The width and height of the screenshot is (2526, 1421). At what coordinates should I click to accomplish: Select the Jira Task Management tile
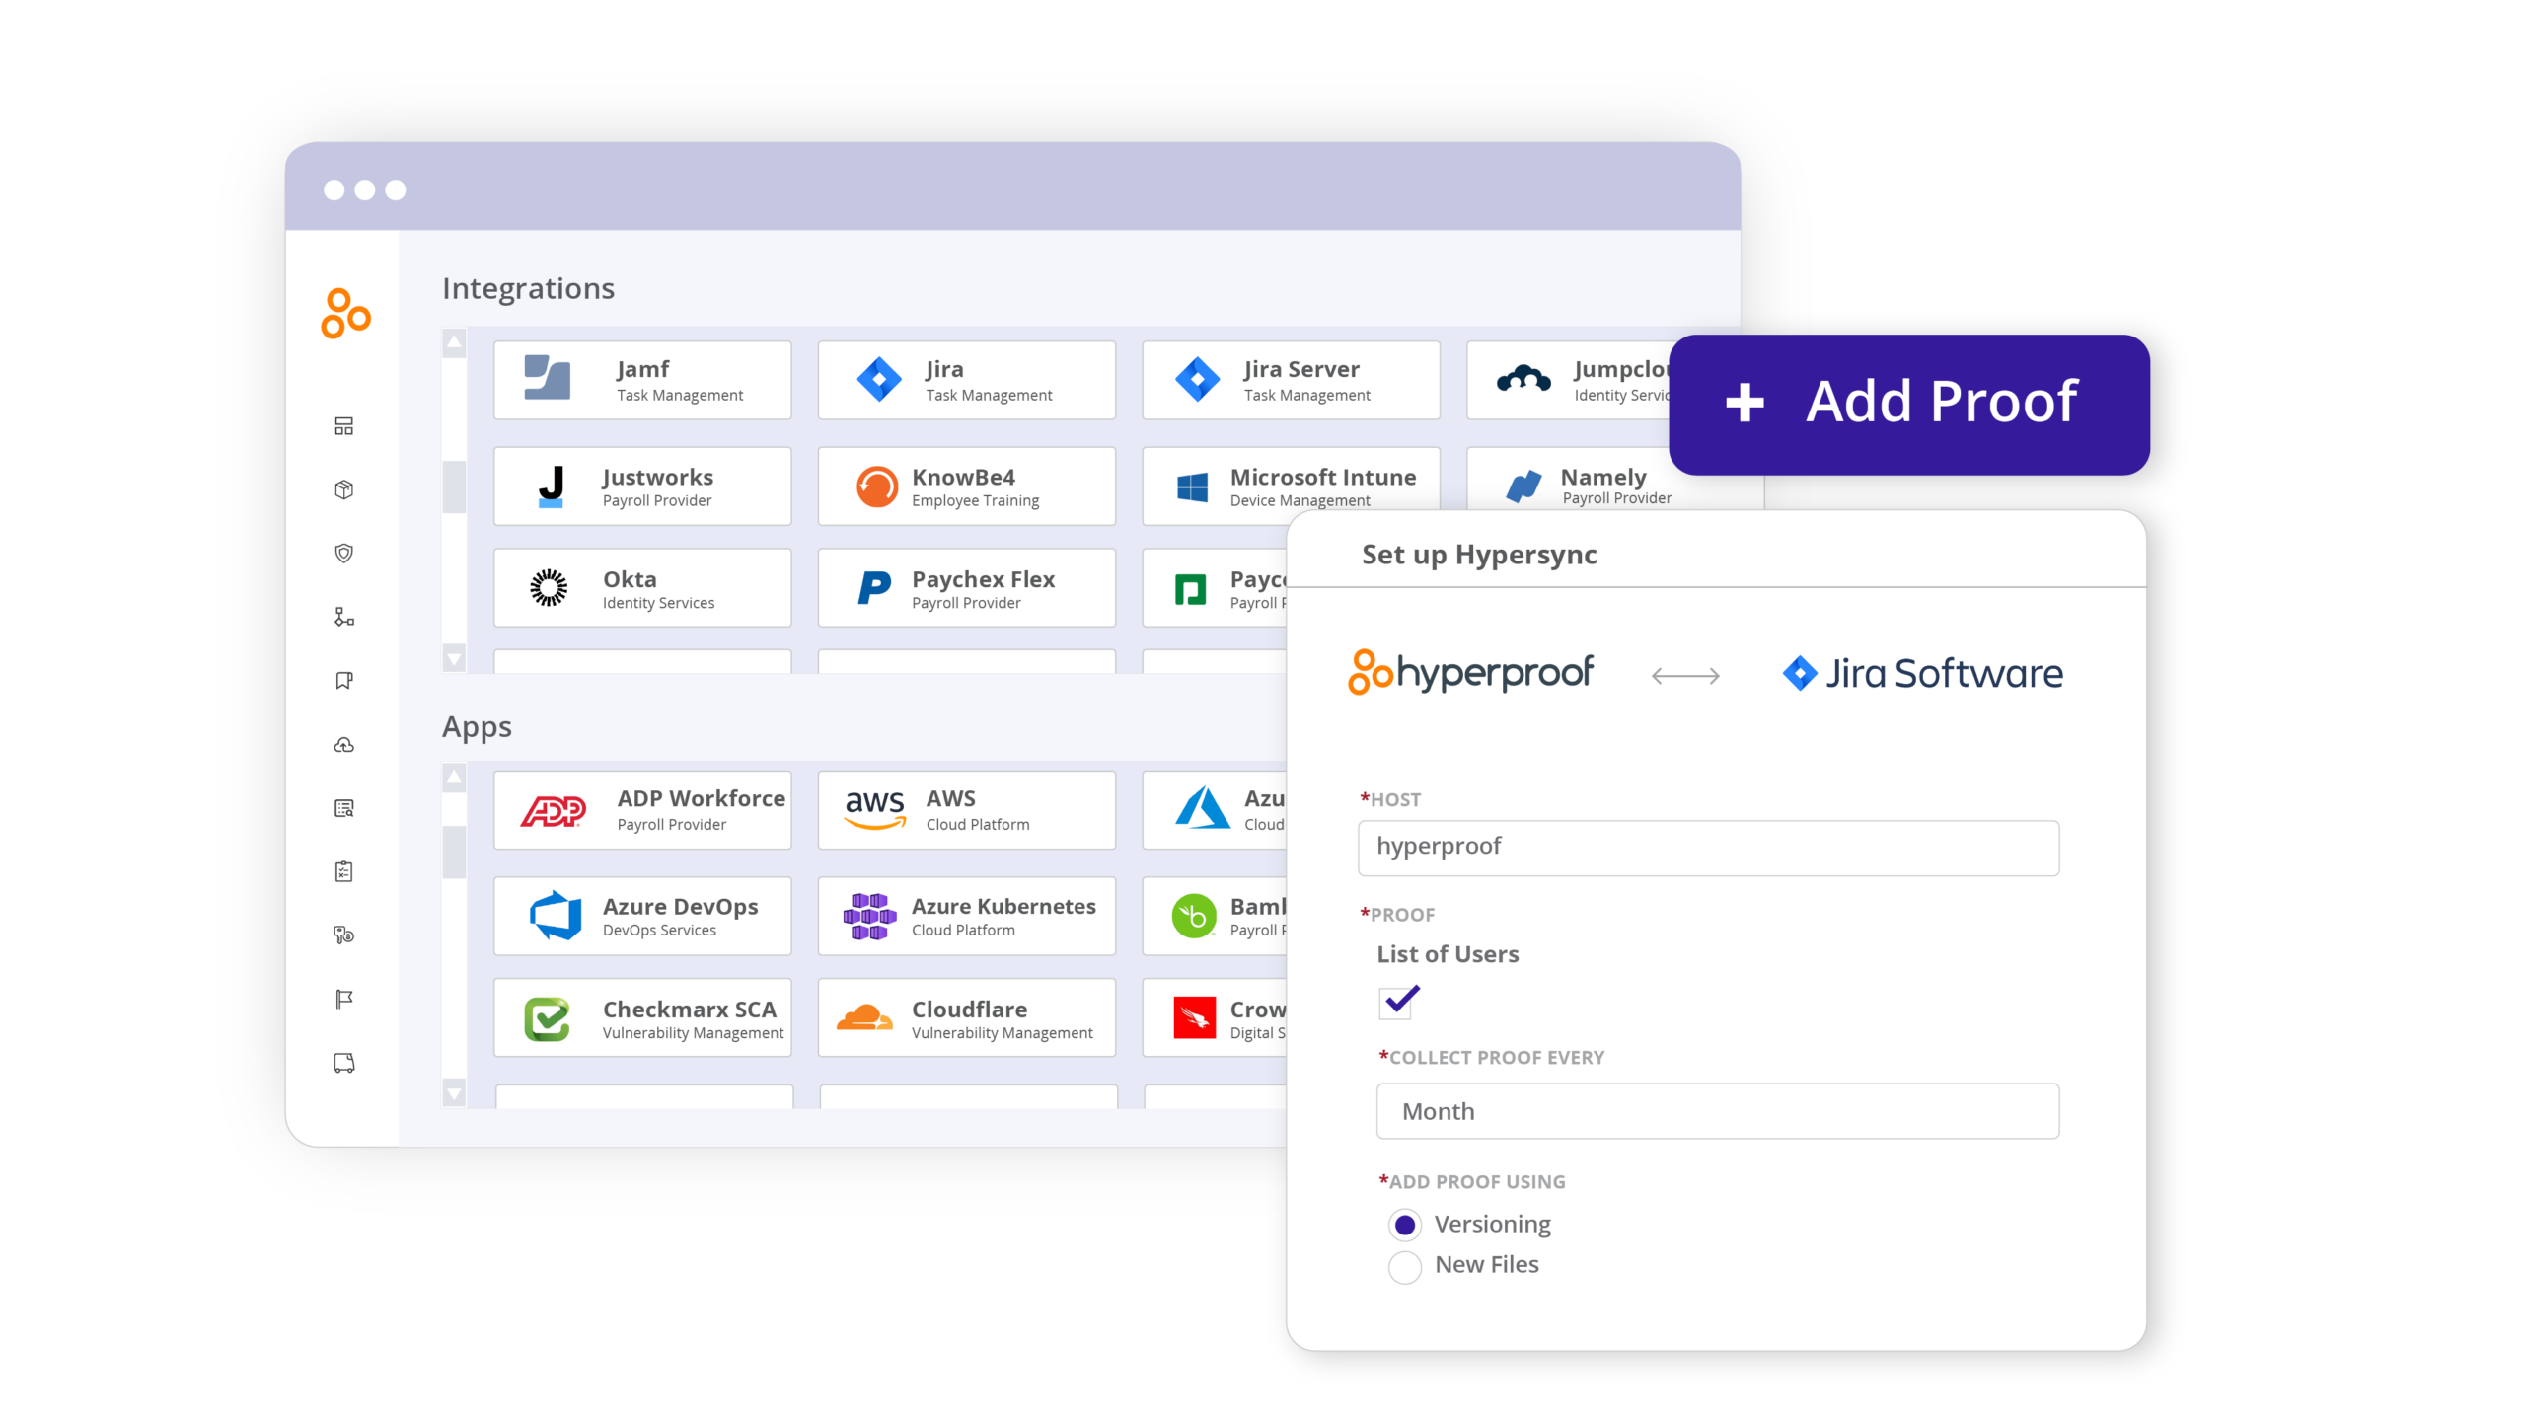(x=966, y=381)
